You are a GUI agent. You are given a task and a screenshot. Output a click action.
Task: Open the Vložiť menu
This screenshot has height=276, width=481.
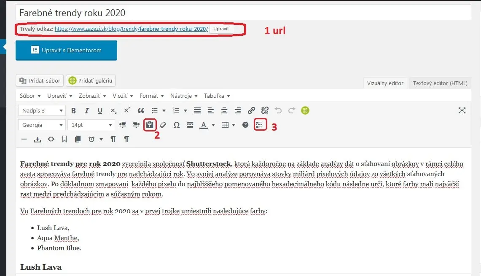123,96
